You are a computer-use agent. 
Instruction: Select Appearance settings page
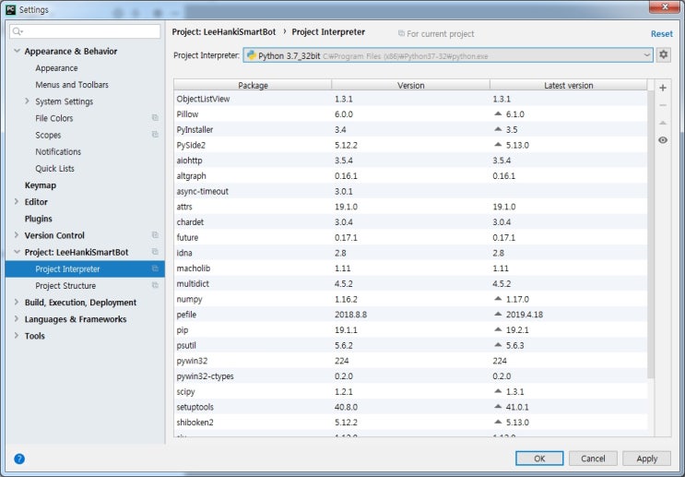(x=56, y=68)
